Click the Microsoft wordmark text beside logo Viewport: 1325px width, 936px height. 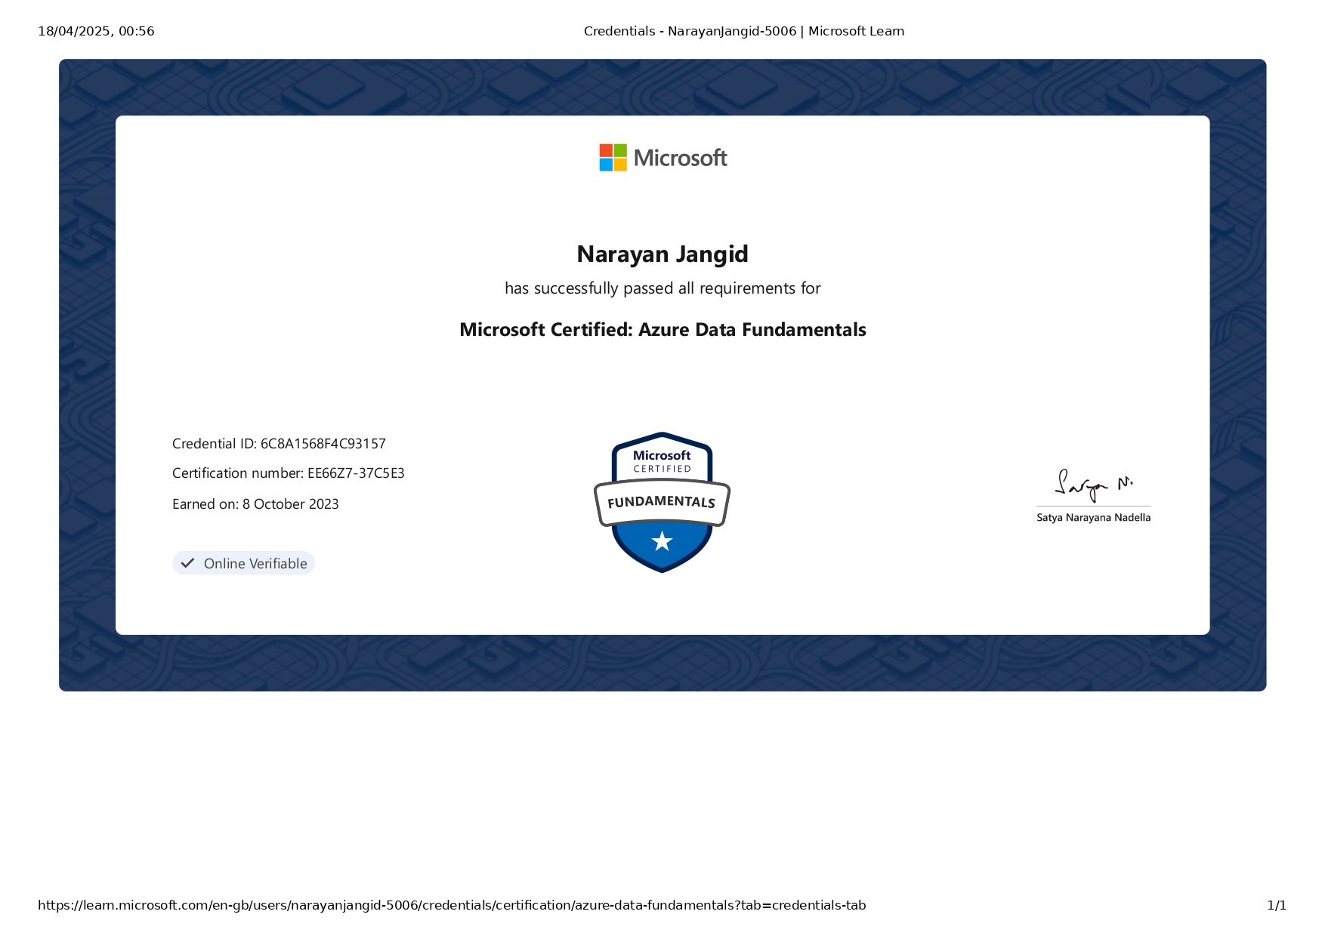tap(681, 158)
